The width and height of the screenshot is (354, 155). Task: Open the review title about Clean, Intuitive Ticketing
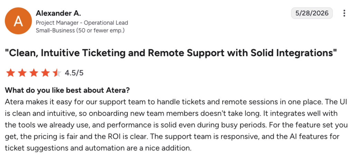click(x=171, y=53)
